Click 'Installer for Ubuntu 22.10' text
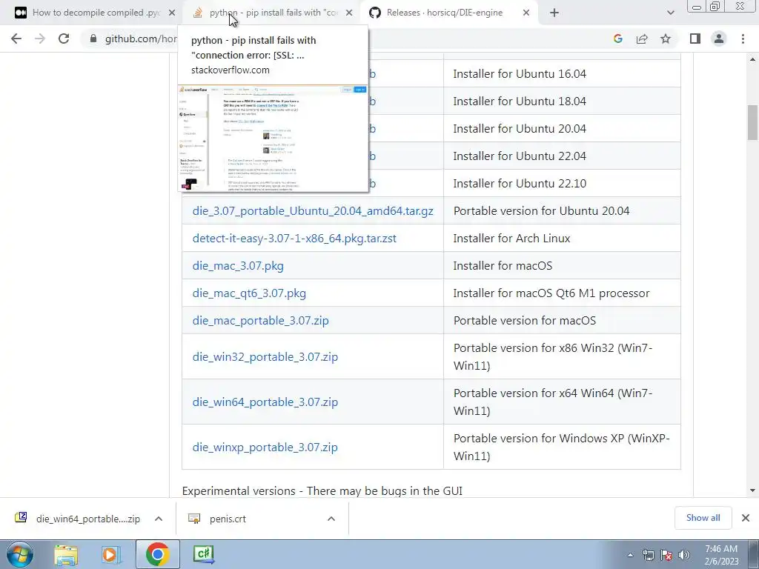The image size is (759, 569). click(520, 184)
